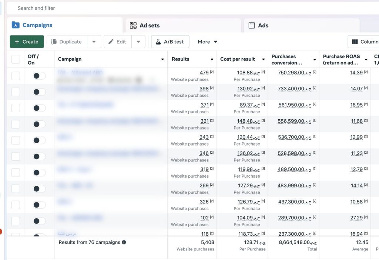This screenshot has width=379, height=260.
Task: Click the Campaigns folder icon
Action: pyautogui.click(x=16, y=25)
